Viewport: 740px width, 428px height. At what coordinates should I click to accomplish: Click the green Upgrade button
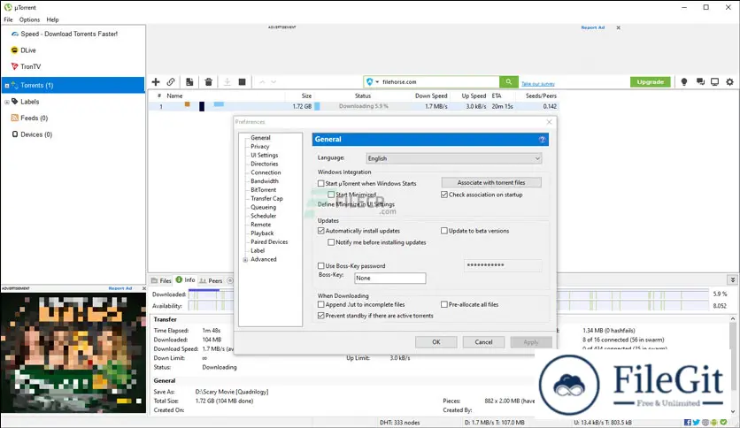coord(650,82)
